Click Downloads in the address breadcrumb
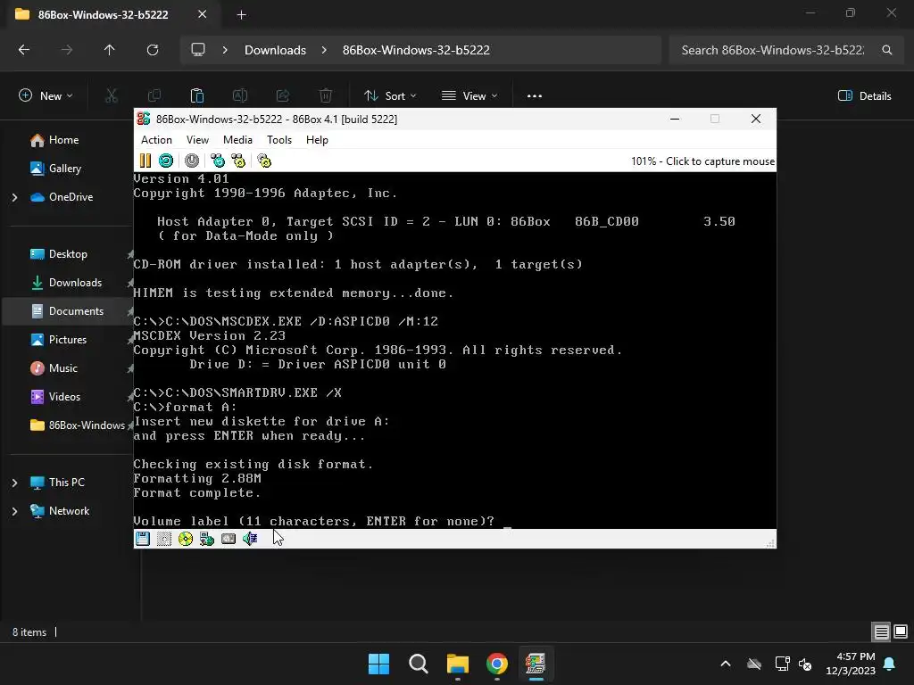 (x=275, y=50)
